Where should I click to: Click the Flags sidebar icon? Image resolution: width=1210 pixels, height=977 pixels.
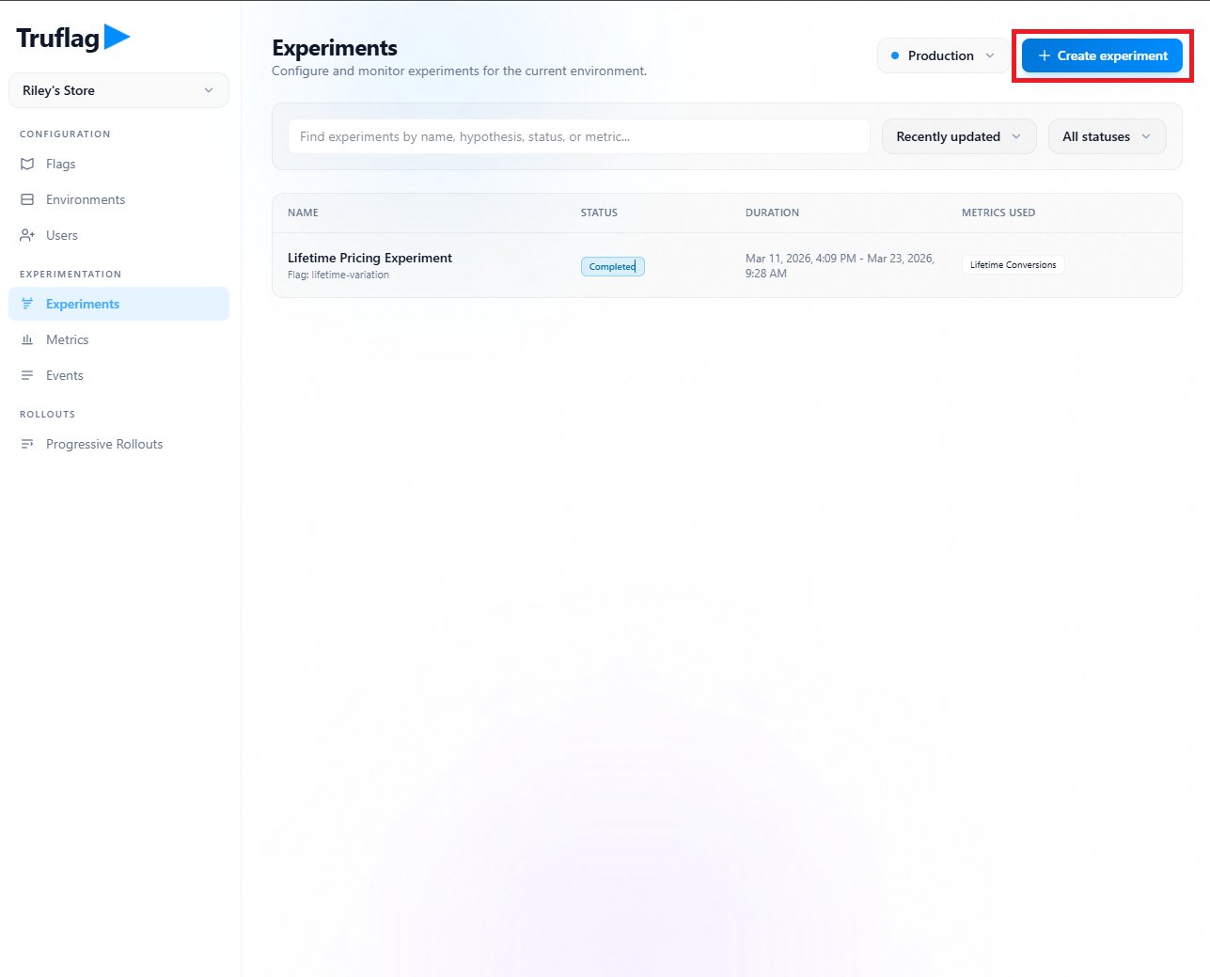click(x=27, y=164)
